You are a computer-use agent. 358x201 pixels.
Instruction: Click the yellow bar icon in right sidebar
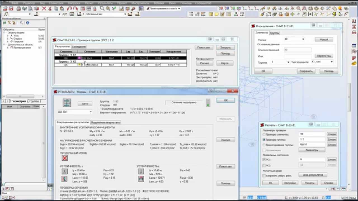[354, 64]
